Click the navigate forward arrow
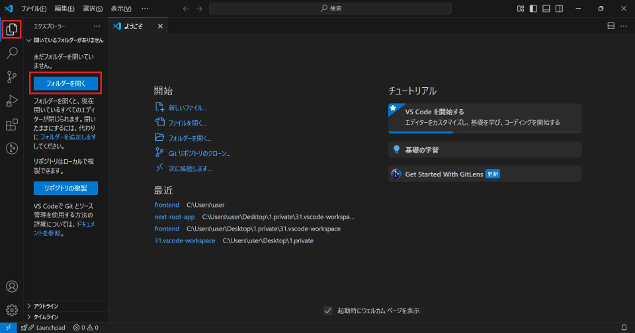 pyautogui.click(x=199, y=9)
